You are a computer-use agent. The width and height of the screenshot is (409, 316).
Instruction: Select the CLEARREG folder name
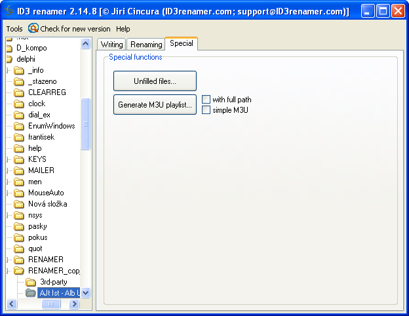(47, 92)
